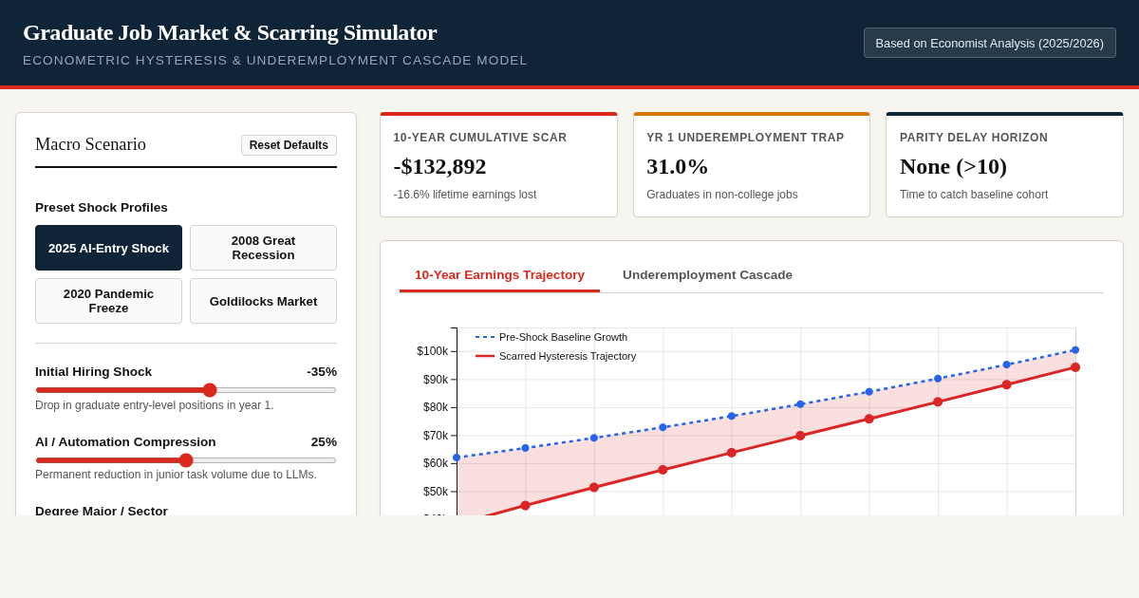1139x598 pixels.
Task: Click the Based on Economist Analysis badge
Action: click(x=989, y=43)
